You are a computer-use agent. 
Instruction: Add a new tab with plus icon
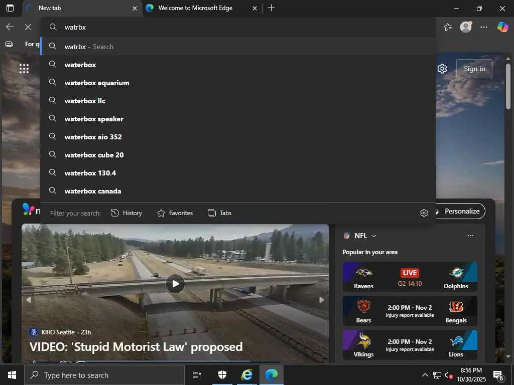point(272,8)
